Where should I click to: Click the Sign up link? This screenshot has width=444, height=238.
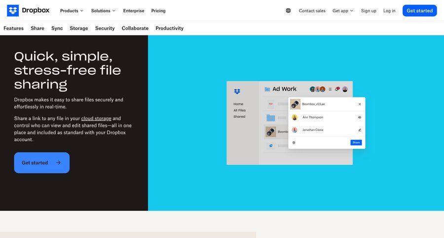[369, 11]
